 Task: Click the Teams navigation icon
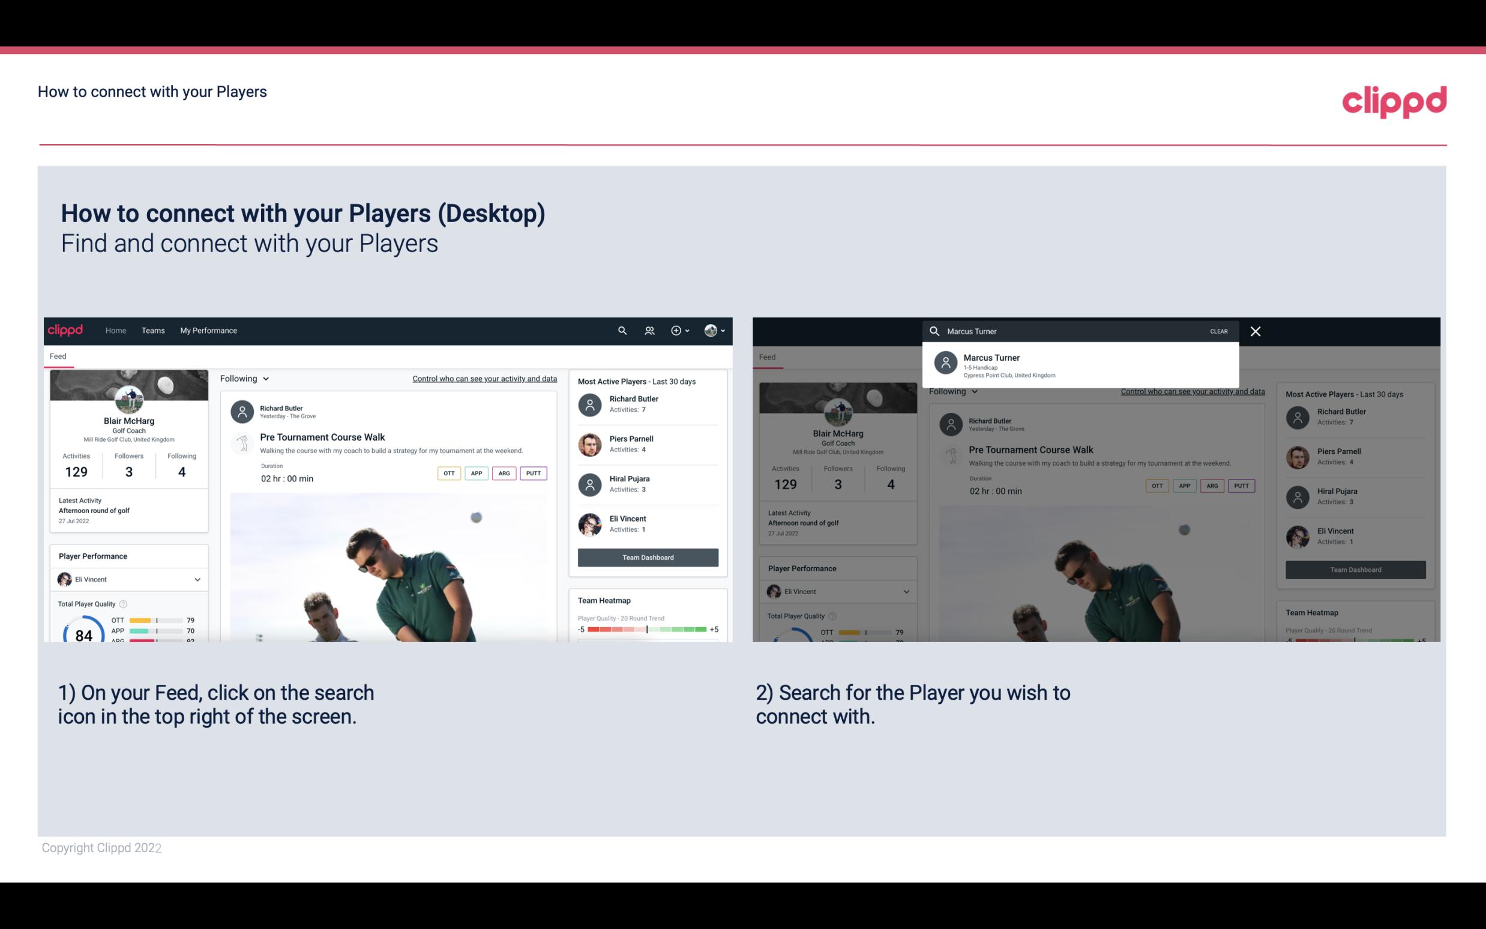[x=153, y=329]
